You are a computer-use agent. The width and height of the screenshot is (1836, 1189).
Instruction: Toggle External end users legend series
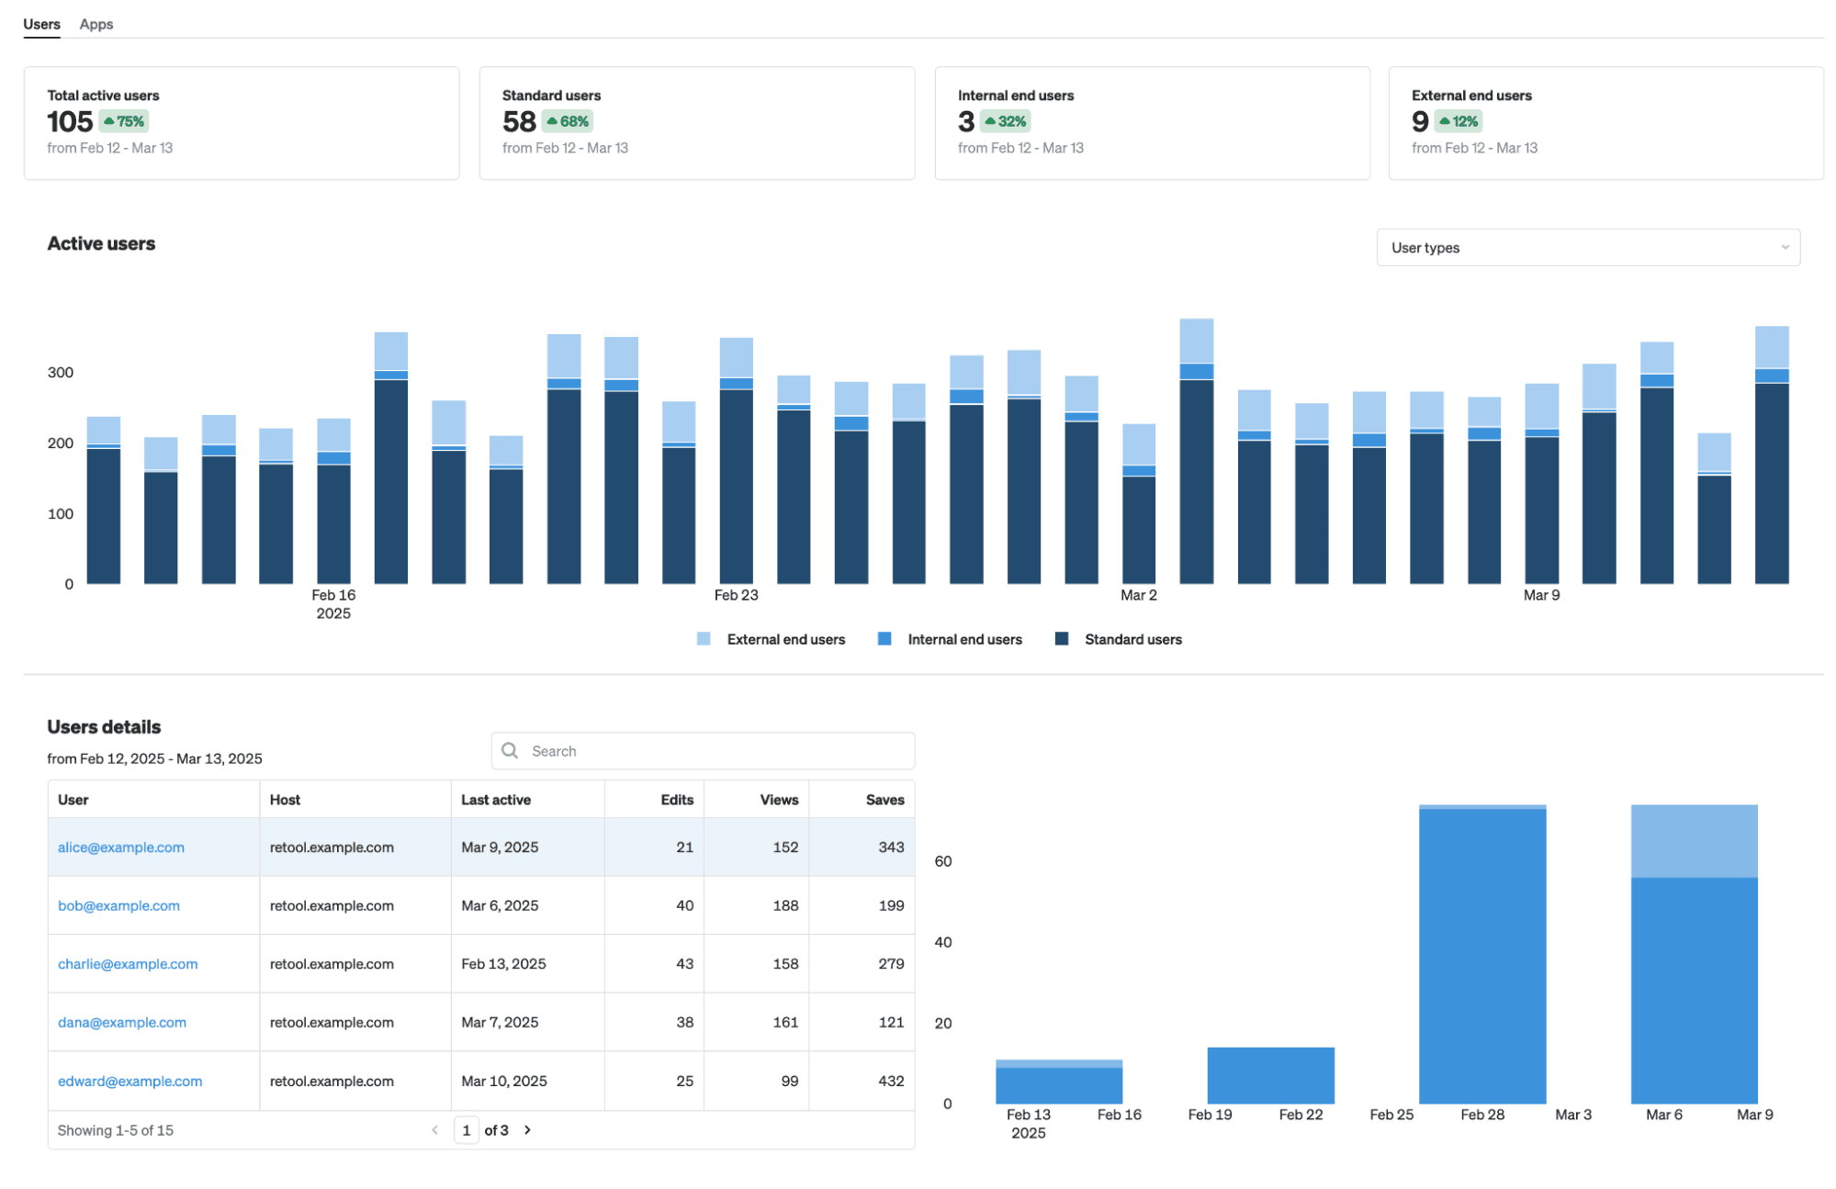785,639
